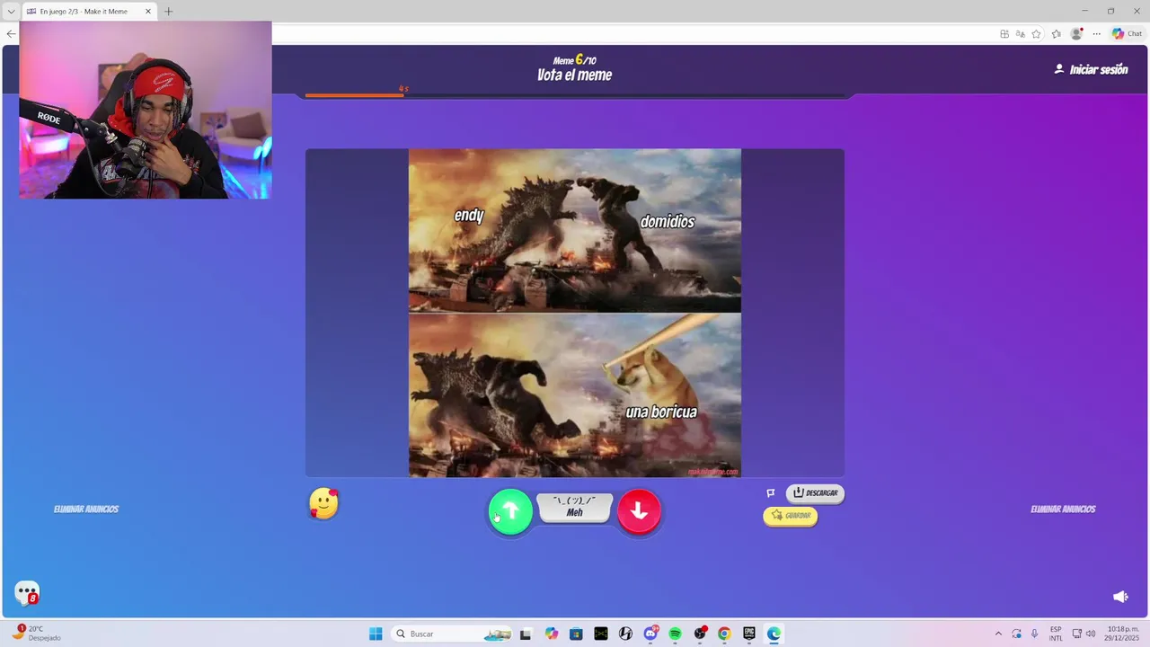The image size is (1150, 647).
Task: Open Discord from the taskbar
Action: (650, 634)
